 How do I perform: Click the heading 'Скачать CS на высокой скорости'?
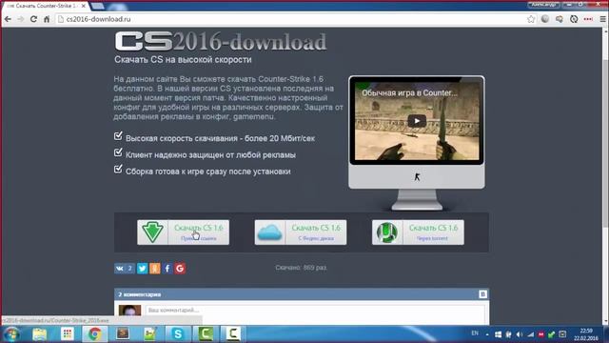point(183,59)
